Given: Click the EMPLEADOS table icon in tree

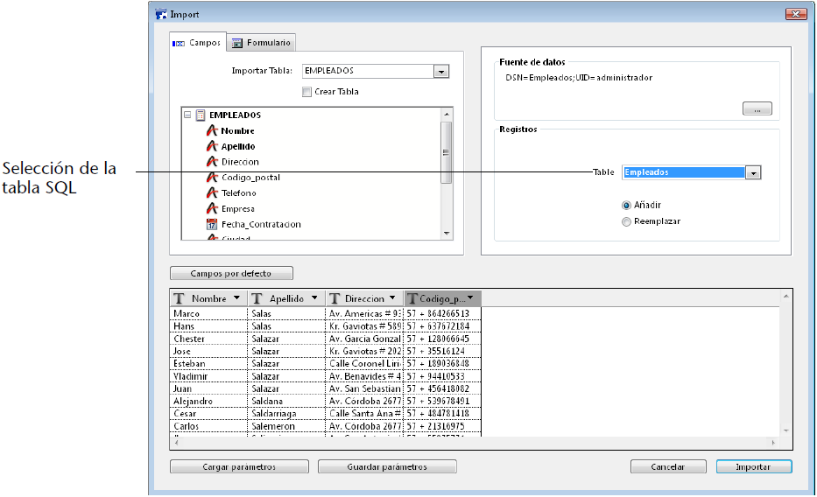Looking at the screenshot, I should [201, 115].
